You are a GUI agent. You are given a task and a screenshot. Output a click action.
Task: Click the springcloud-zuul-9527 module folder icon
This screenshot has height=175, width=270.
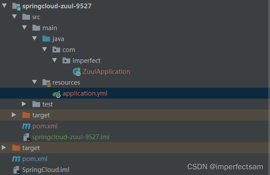[x=16, y=7]
